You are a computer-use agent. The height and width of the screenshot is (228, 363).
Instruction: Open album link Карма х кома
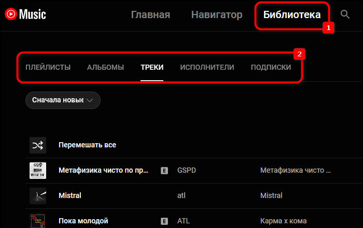(x=283, y=221)
